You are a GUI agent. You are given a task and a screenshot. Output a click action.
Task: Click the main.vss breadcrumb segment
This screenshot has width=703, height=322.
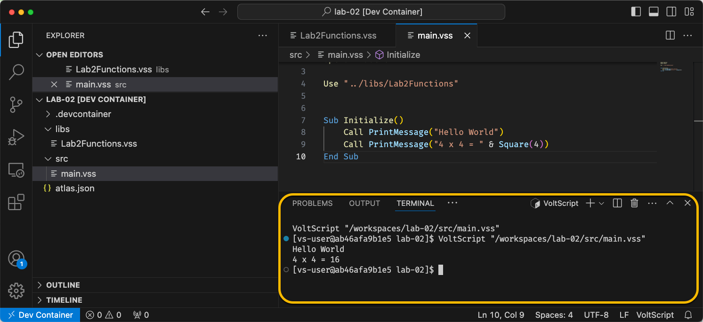click(x=340, y=55)
